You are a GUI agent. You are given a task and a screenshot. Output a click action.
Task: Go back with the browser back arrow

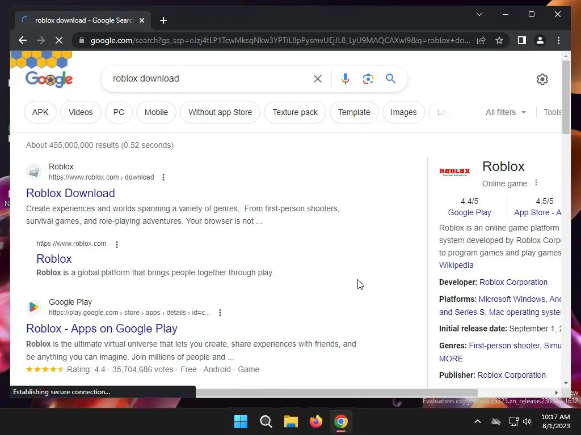coord(23,40)
